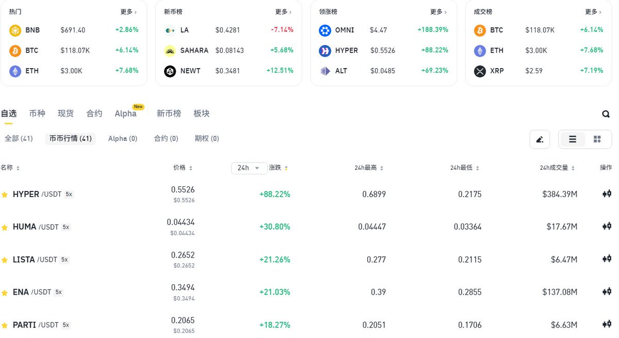Click the edit watchlist pencil icon

pyautogui.click(x=540, y=139)
